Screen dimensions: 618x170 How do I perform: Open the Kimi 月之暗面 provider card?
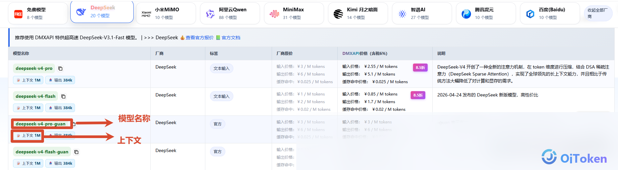point(358,13)
